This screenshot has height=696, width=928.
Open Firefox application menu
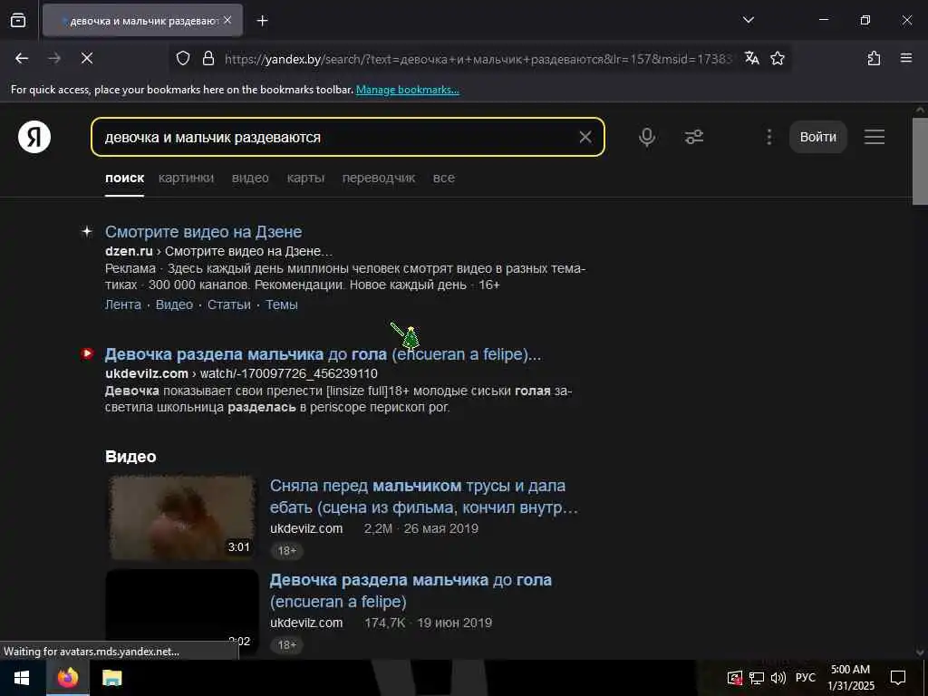906,58
